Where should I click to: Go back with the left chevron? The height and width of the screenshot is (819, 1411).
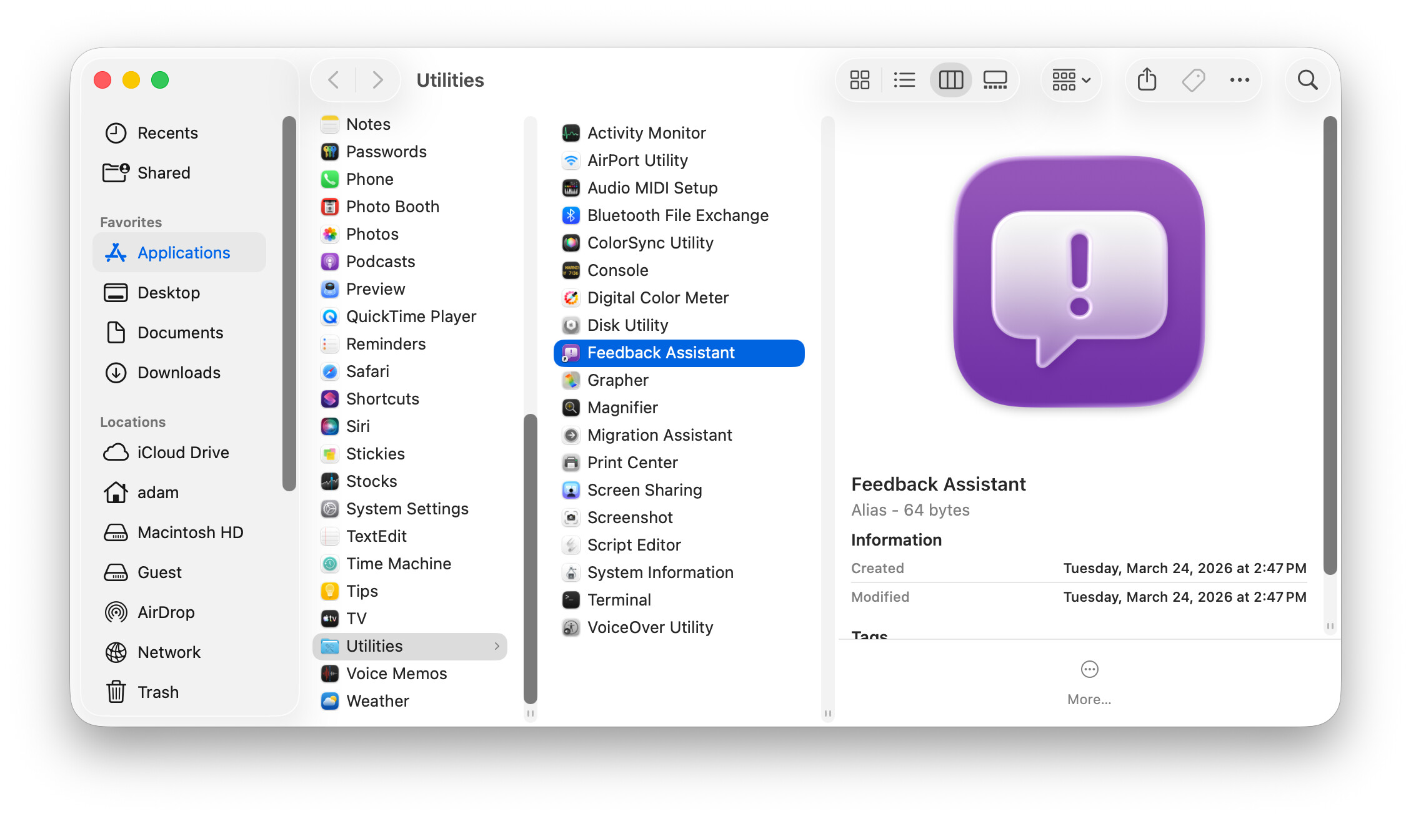click(334, 80)
